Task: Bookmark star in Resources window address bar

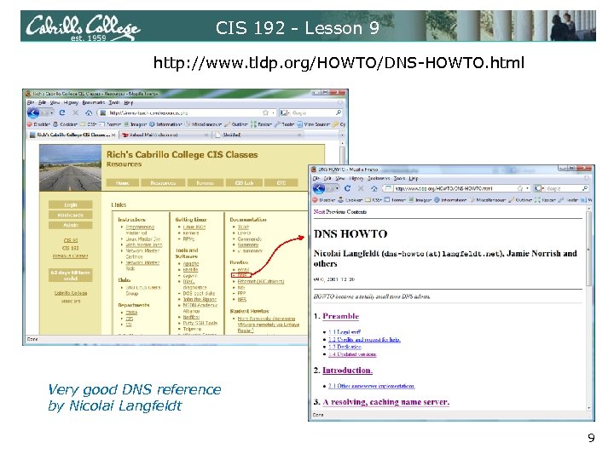Action: 266,112
